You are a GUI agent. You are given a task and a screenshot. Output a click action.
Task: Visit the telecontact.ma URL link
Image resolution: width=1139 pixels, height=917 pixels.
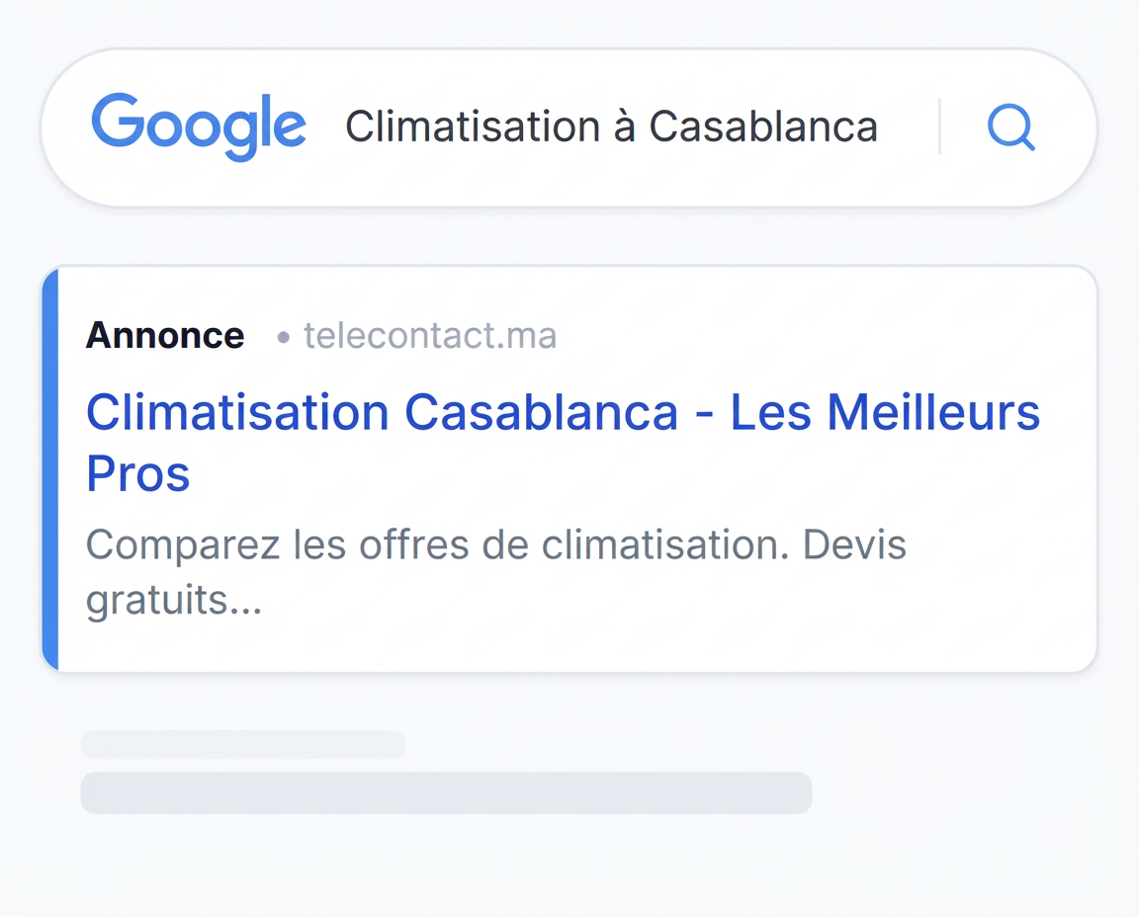pyautogui.click(x=429, y=336)
